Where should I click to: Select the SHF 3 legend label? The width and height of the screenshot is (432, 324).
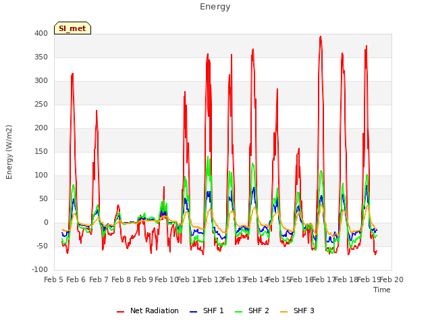point(304,310)
